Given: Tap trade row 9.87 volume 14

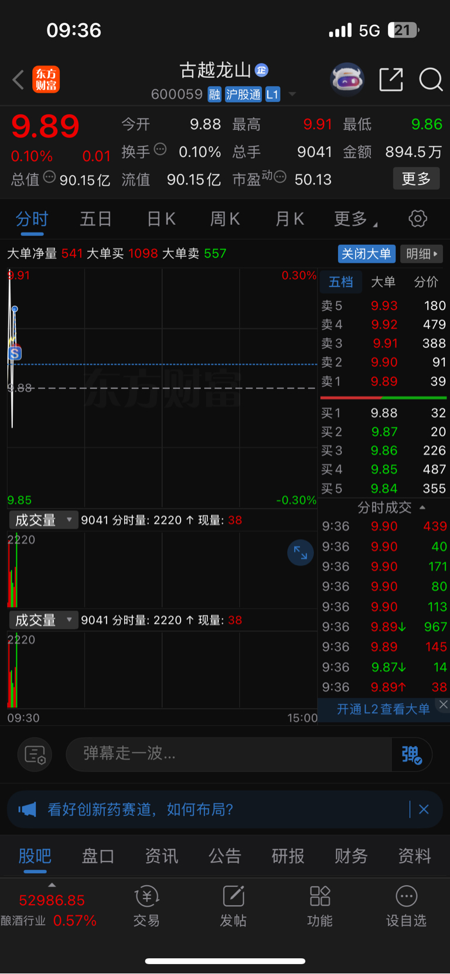Looking at the screenshot, I should 384,667.
